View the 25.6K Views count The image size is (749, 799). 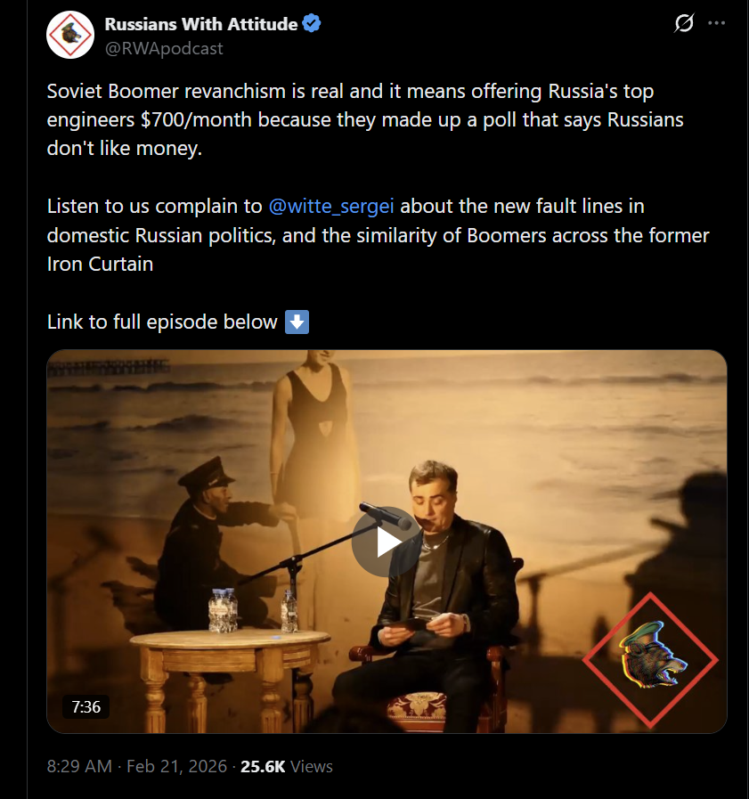tap(287, 766)
